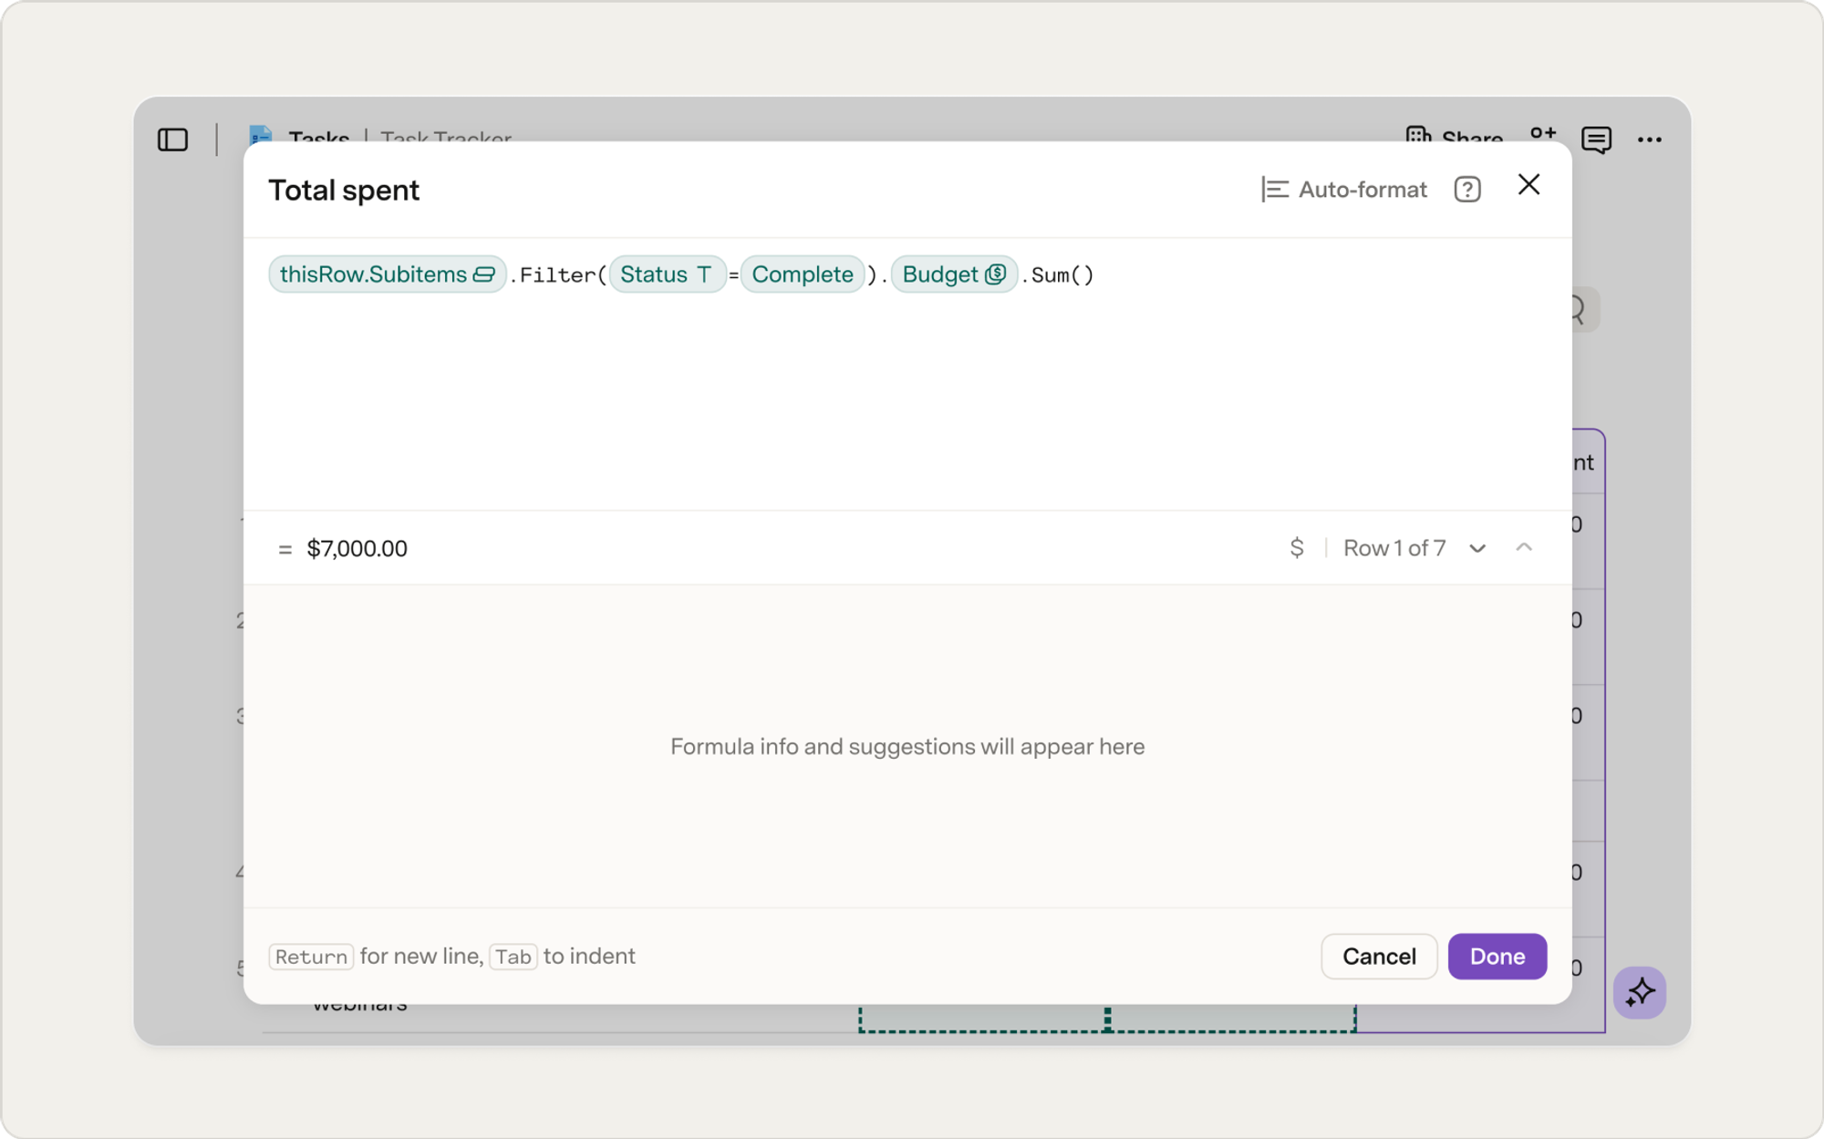Viewport: 1824px width, 1139px height.
Task: Select the Complete value chip
Action: (803, 274)
